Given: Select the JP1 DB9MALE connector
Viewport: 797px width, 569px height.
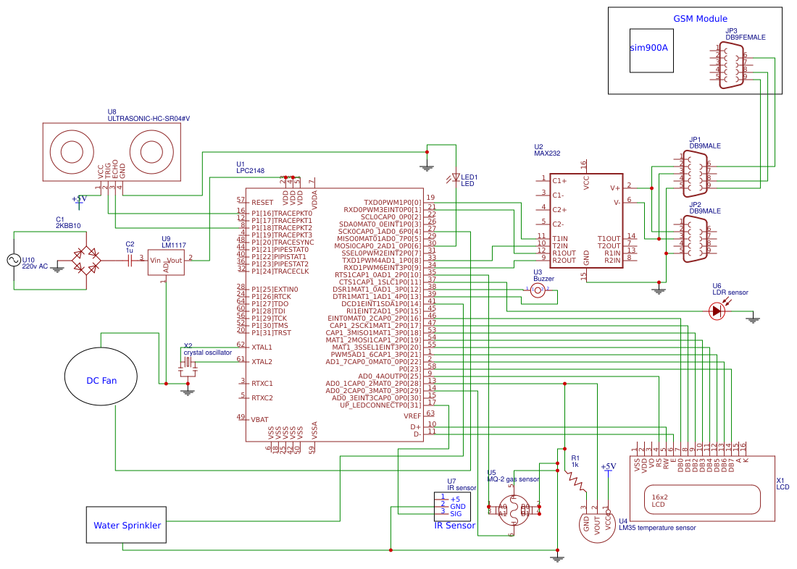Looking at the screenshot, I should point(695,174).
